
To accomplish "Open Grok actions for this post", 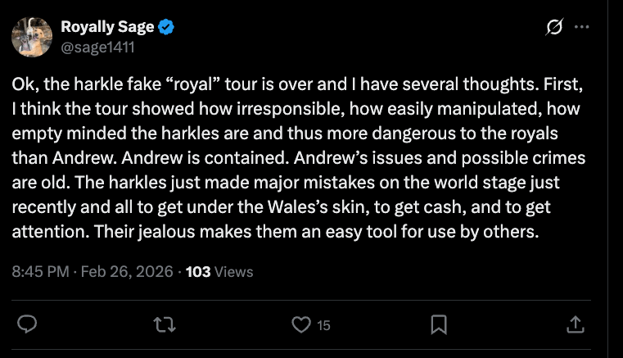I will [x=554, y=27].
